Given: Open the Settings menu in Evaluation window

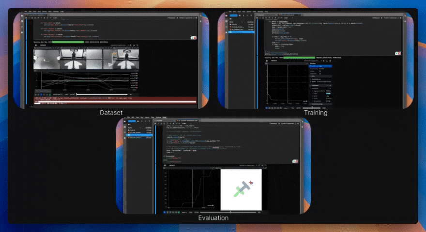Looking at the screenshot, I should (x=158, y=117).
